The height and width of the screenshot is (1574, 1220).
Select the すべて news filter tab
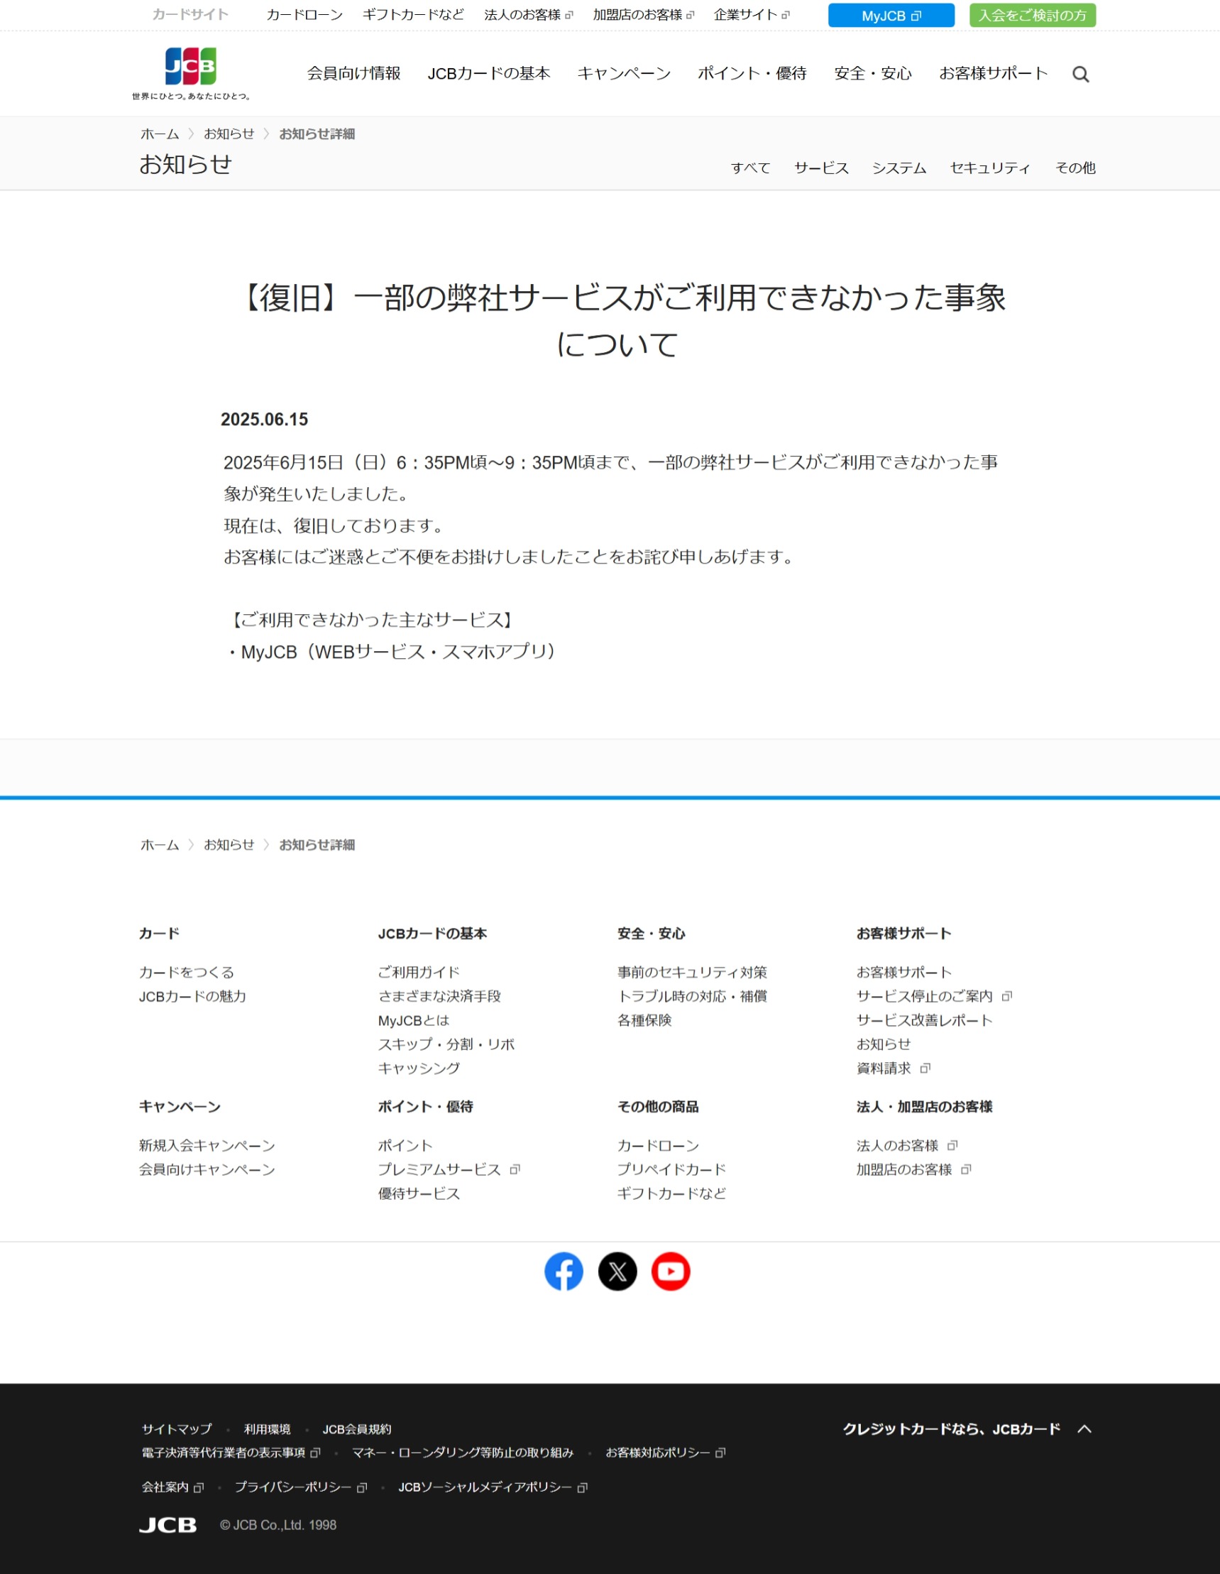point(750,168)
